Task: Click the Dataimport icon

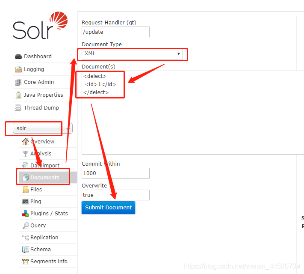Action: click(x=25, y=165)
